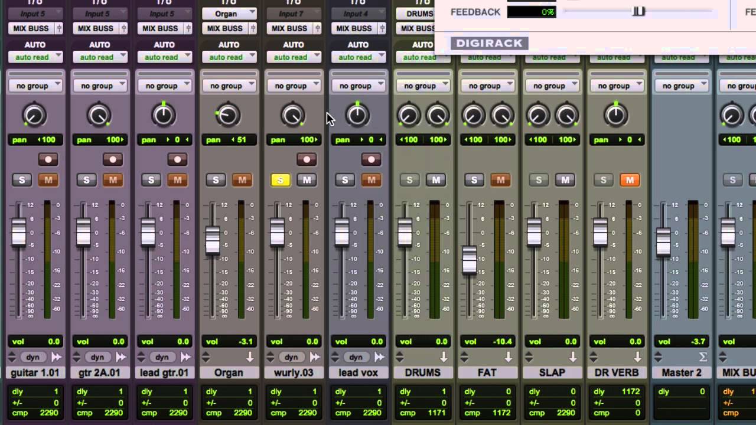Open automation mode dropdown on lead vox
The image size is (756, 425).
(x=358, y=57)
